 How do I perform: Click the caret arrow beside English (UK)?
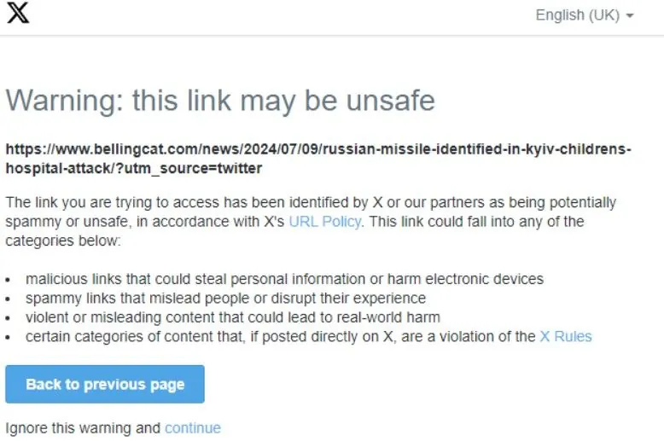630,15
